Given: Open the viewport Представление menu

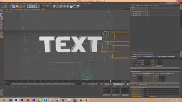Looking at the screenshot, I should tap(18, 9).
